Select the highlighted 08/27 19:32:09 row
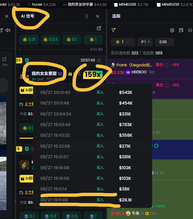Screen dimensions: 193x219 [93, 146]
